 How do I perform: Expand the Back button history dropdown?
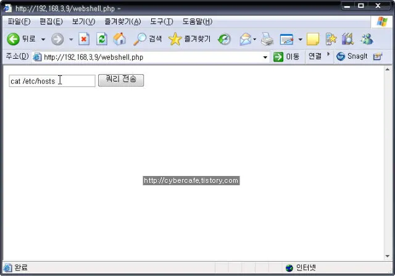point(43,39)
